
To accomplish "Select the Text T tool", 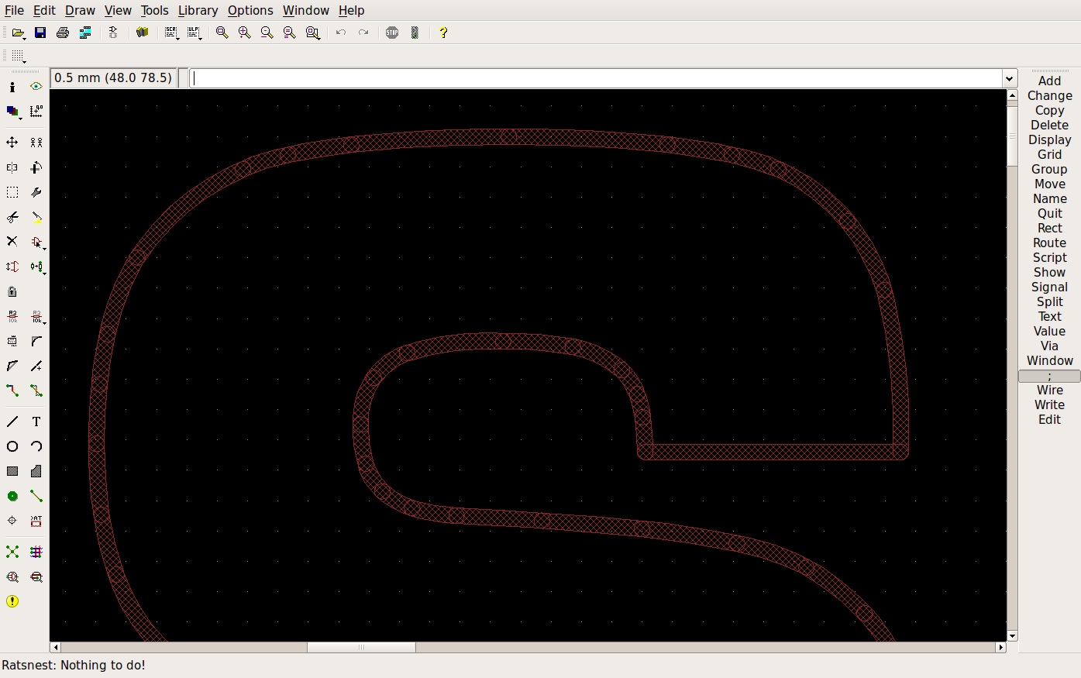I will [36, 422].
